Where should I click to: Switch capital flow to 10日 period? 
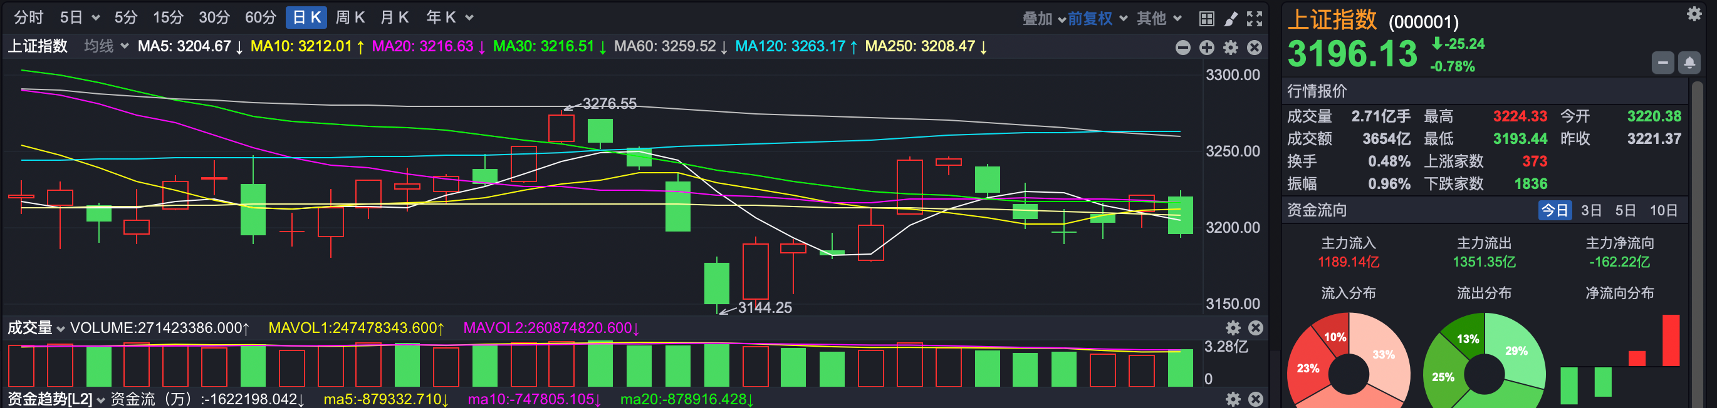point(1663,210)
